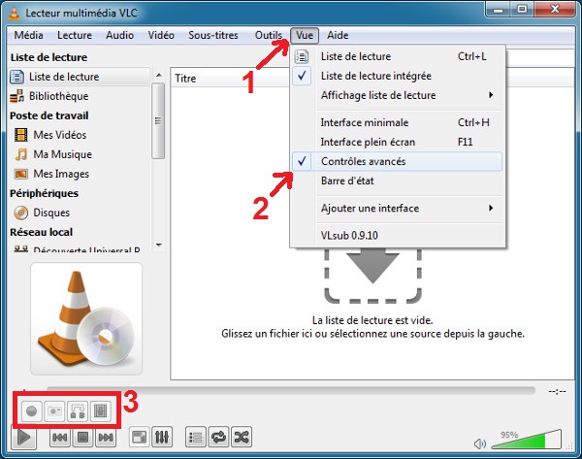Click the Stop playback button
The height and width of the screenshot is (459, 582).
(x=84, y=438)
